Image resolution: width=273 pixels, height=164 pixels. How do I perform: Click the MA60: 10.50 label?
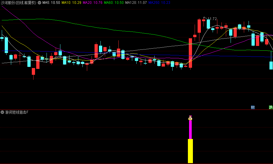[x=114, y=3]
